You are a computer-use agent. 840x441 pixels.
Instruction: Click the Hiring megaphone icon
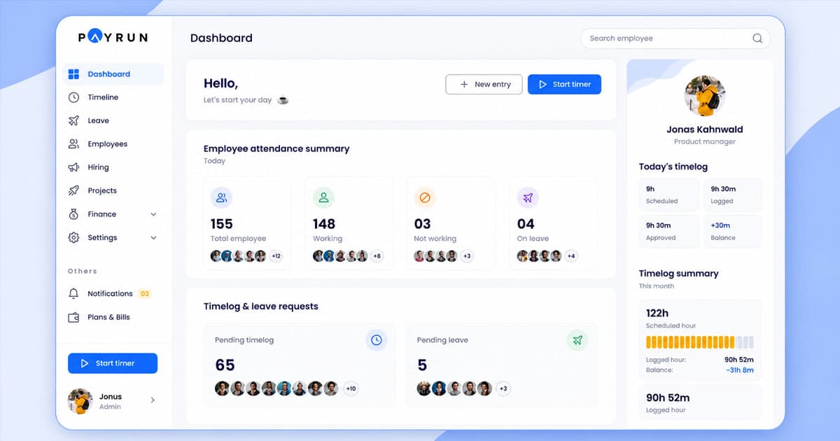(73, 167)
